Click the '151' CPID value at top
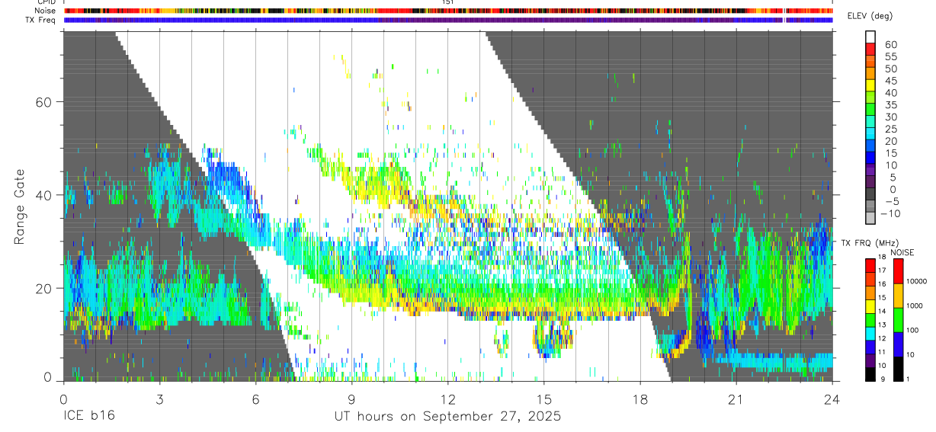936x432 pixels. point(448,2)
